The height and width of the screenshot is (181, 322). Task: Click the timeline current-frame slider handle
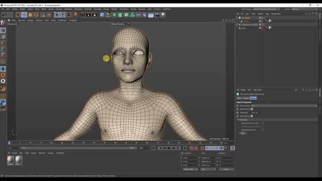9,143
